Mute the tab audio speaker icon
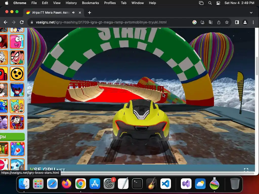Image resolution: width=259 pixels, height=194 pixels. pyautogui.click(x=74, y=13)
